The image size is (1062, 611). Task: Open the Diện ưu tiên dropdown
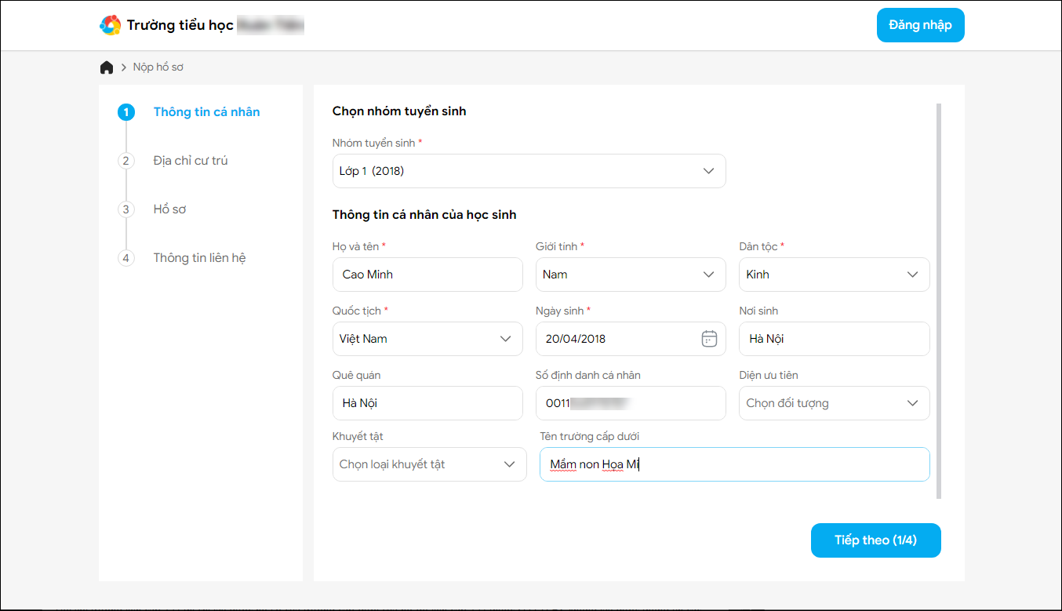click(834, 403)
